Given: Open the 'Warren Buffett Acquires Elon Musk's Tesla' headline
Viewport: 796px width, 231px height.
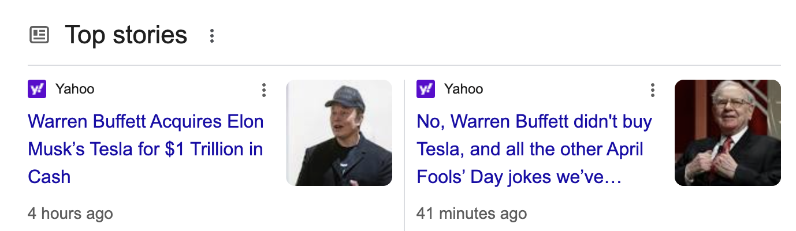Looking at the screenshot, I should coord(146,122).
